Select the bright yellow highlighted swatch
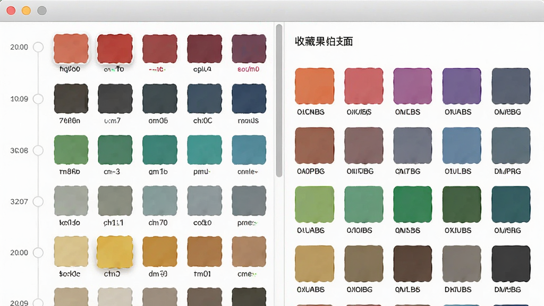 click(x=115, y=252)
